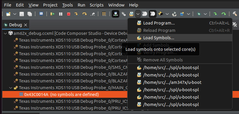Toggle the Connect Target icon
The height and width of the screenshot is (114, 239).
point(116,14)
